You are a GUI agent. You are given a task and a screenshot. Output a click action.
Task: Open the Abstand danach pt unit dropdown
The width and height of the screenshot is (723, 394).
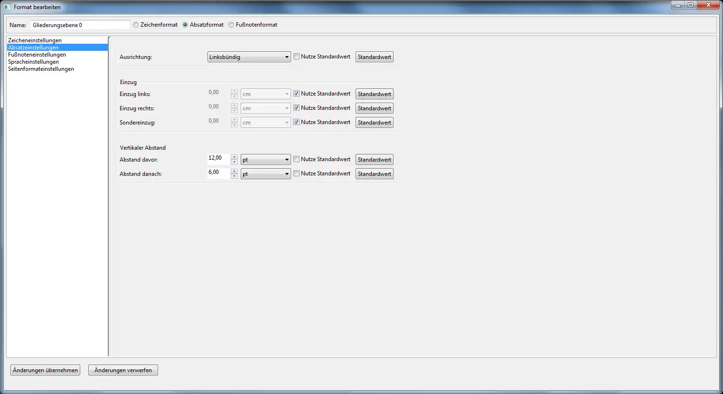(x=266, y=174)
